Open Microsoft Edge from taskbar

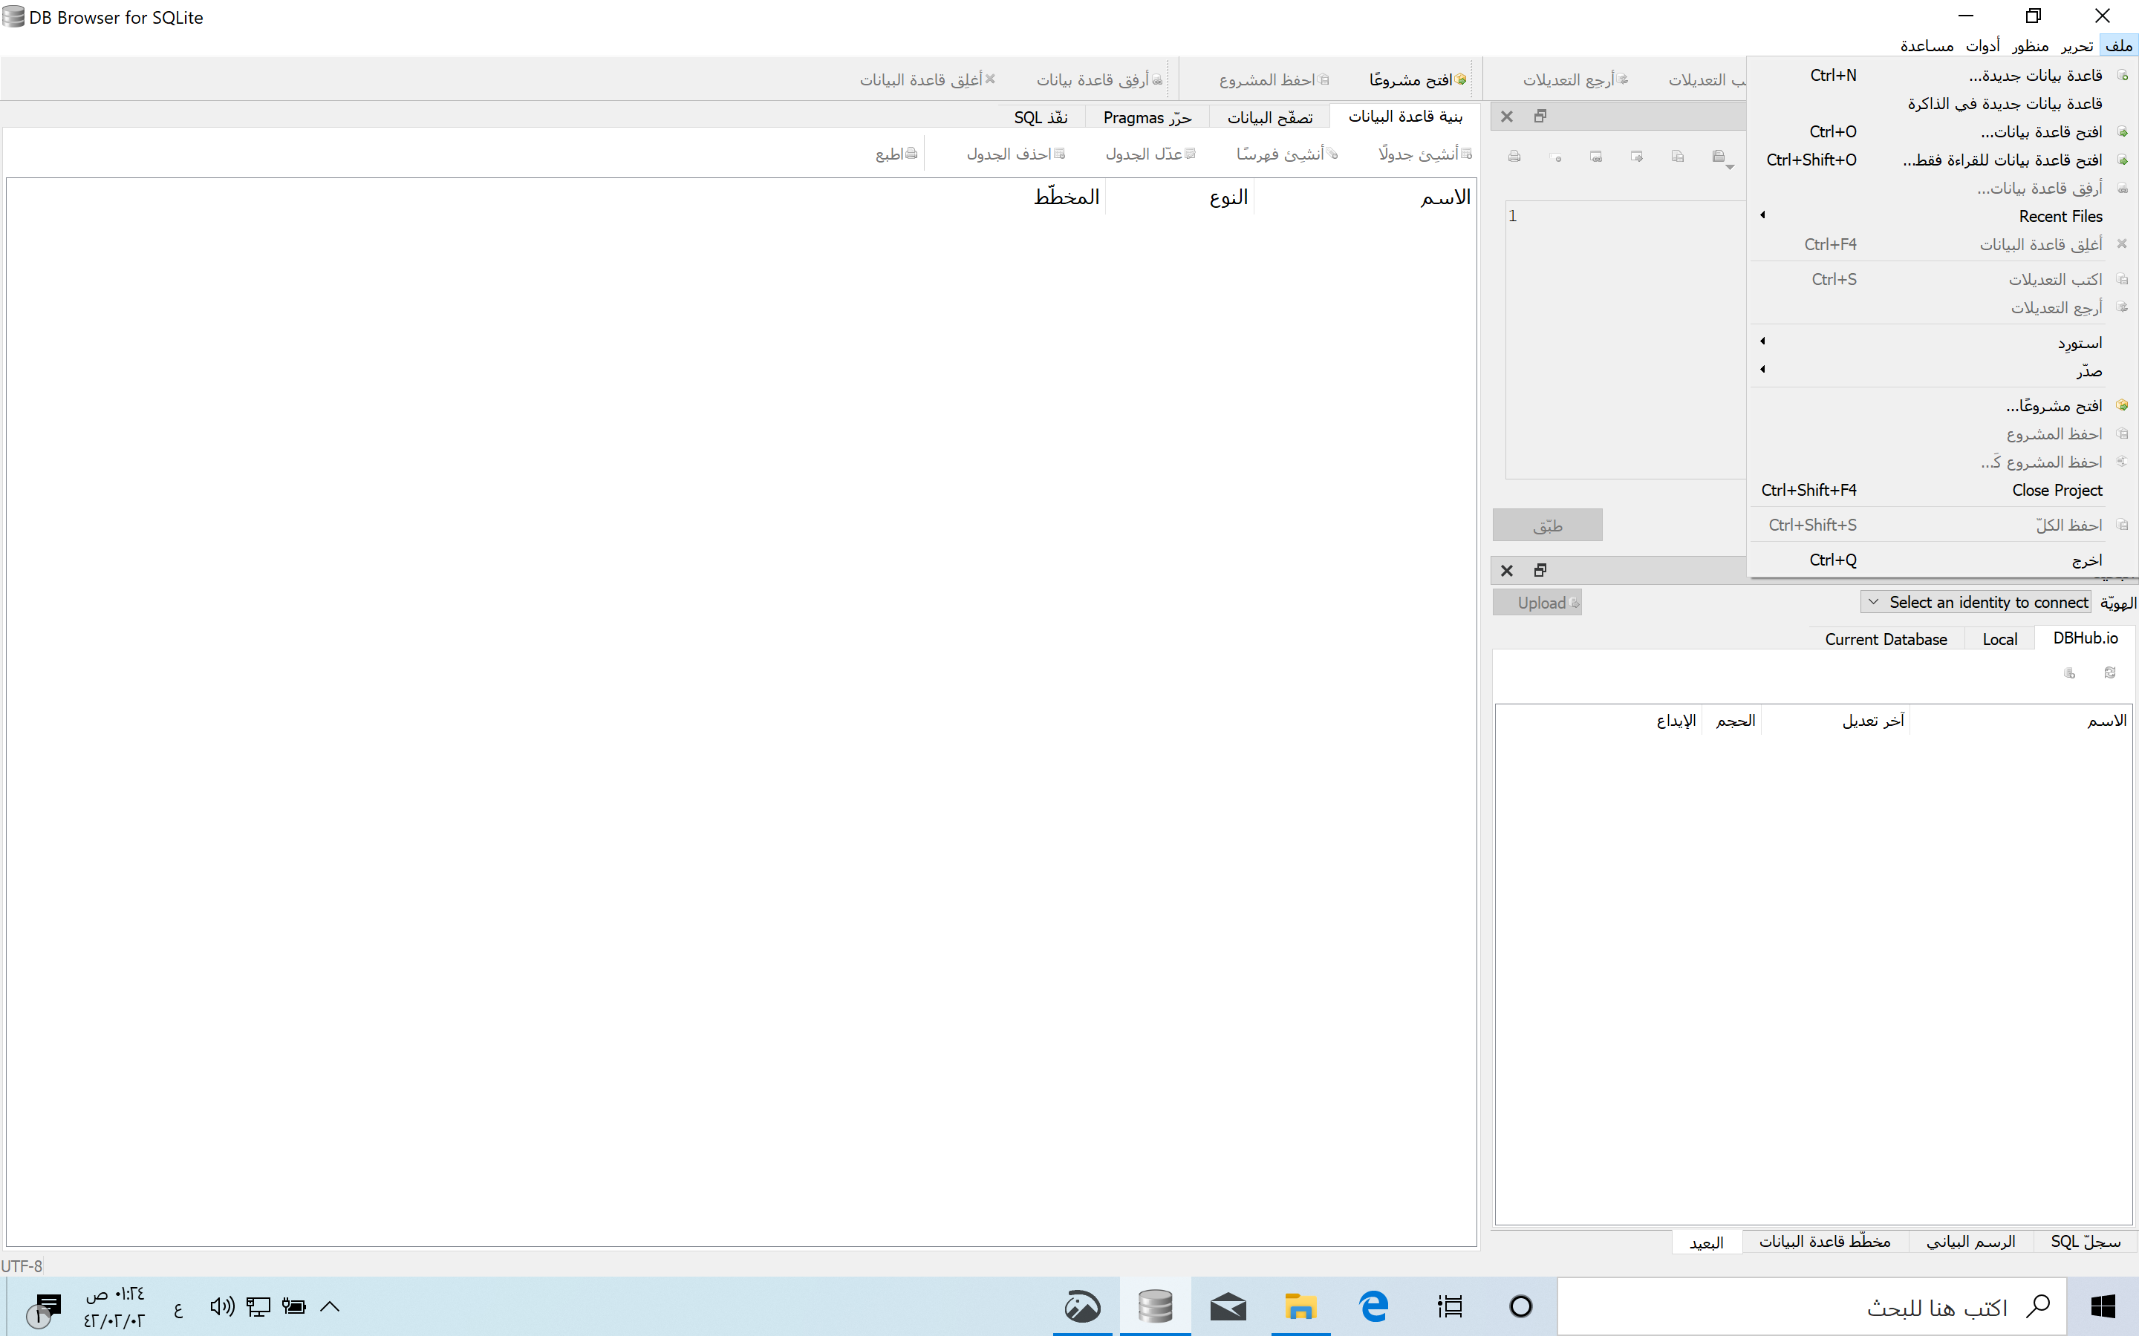click(1373, 1306)
